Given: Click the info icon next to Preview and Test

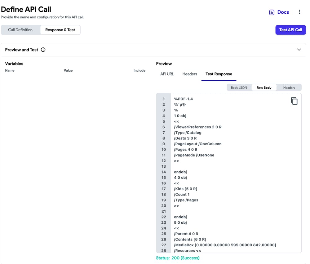Looking at the screenshot, I should tap(43, 50).
